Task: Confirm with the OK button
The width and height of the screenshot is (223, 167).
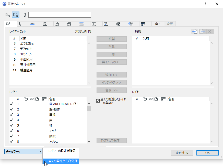Action: pos(207,153)
